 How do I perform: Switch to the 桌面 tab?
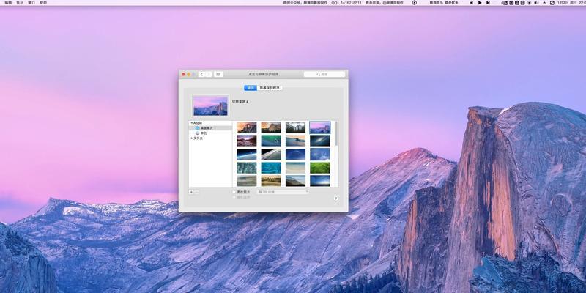point(251,88)
